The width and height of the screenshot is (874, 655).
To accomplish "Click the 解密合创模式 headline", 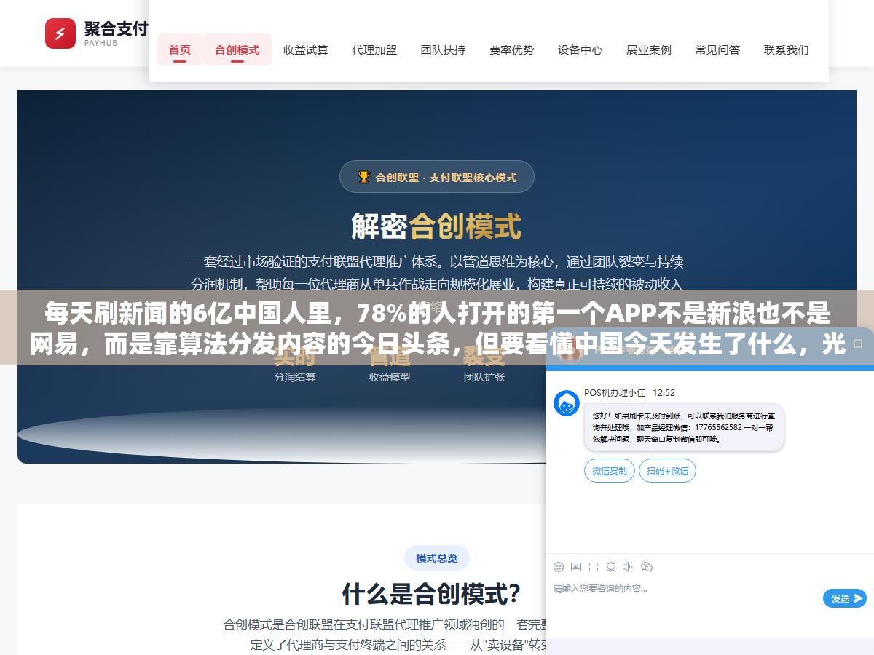I will 437,226.
